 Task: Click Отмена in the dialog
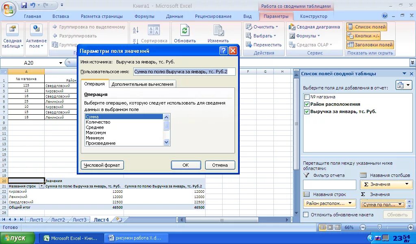tap(220, 165)
